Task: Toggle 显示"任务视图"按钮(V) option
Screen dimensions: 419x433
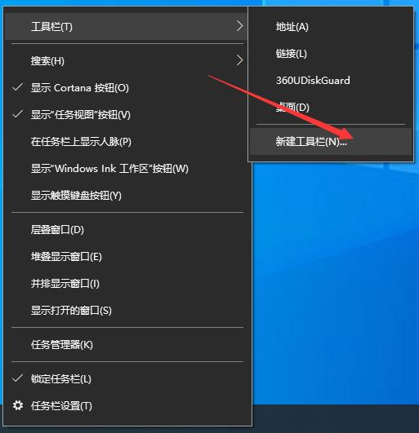Action: [126, 115]
